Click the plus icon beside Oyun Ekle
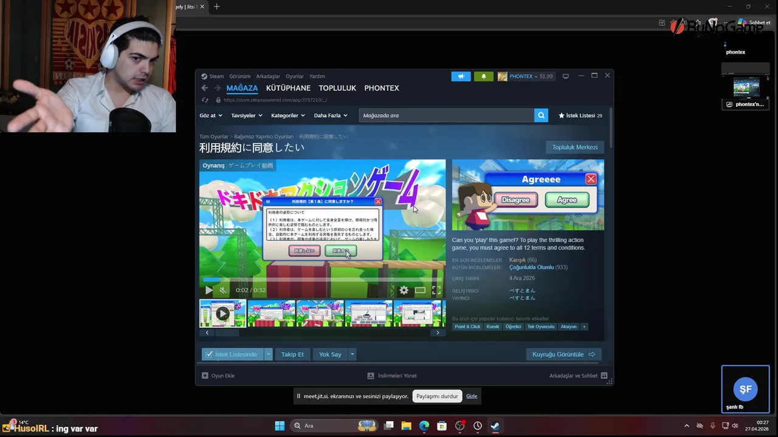 (205, 376)
